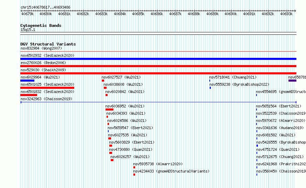Image resolution: width=306 pixels, height=188 pixels.
Task: Click nsv5970672 (Almarri2020) label
Action: point(281,121)
